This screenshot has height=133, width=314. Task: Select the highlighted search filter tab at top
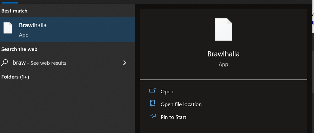click(x=9, y=3)
